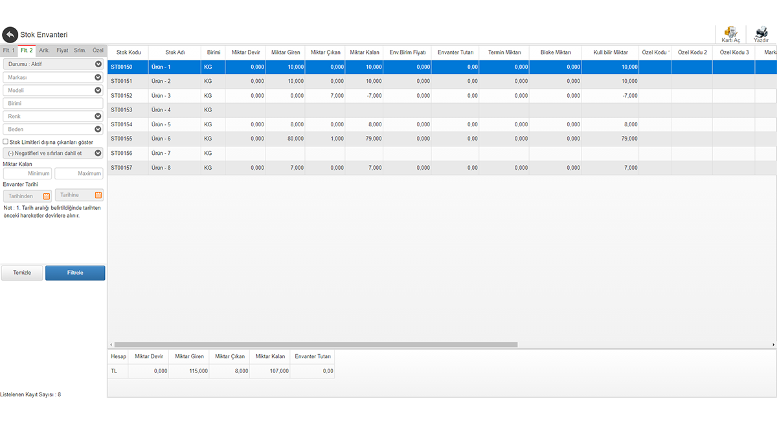The width and height of the screenshot is (777, 423).
Task: Open the Markası dropdown list
Action: [98, 77]
